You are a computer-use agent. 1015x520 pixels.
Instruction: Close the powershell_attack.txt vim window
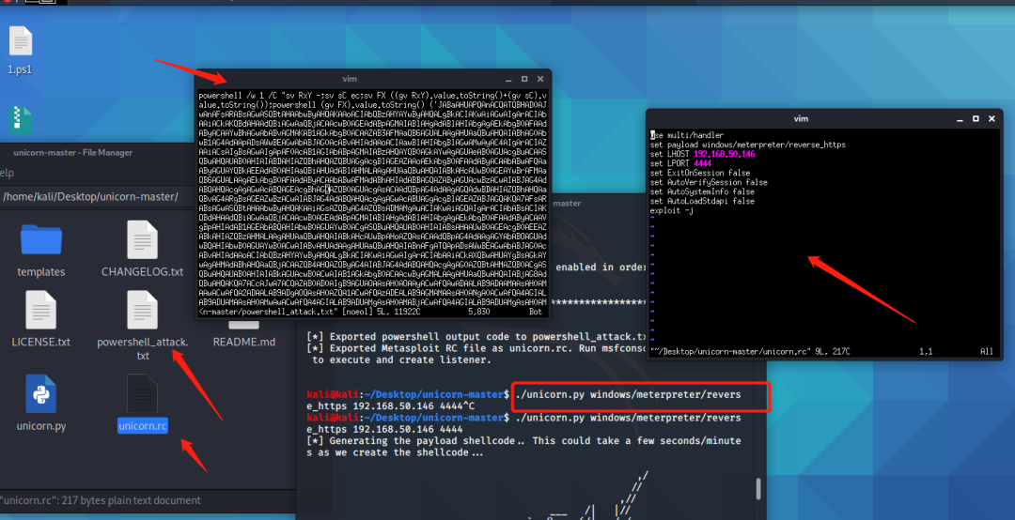tap(540, 79)
